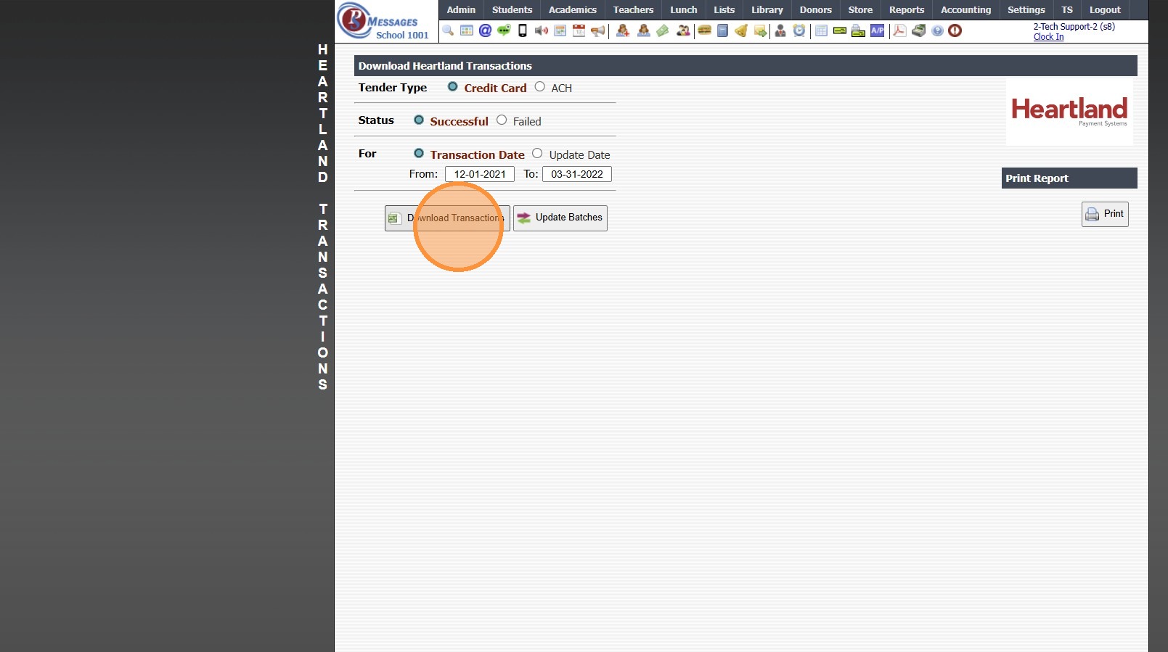Screen dimensions: 1168x652
Task: Click the golden bell icon
Action: point(741,30)
